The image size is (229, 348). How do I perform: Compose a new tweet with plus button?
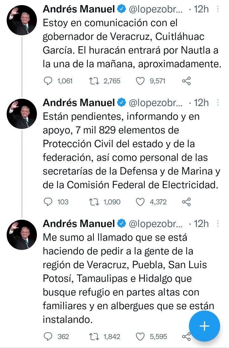[204, 326]
